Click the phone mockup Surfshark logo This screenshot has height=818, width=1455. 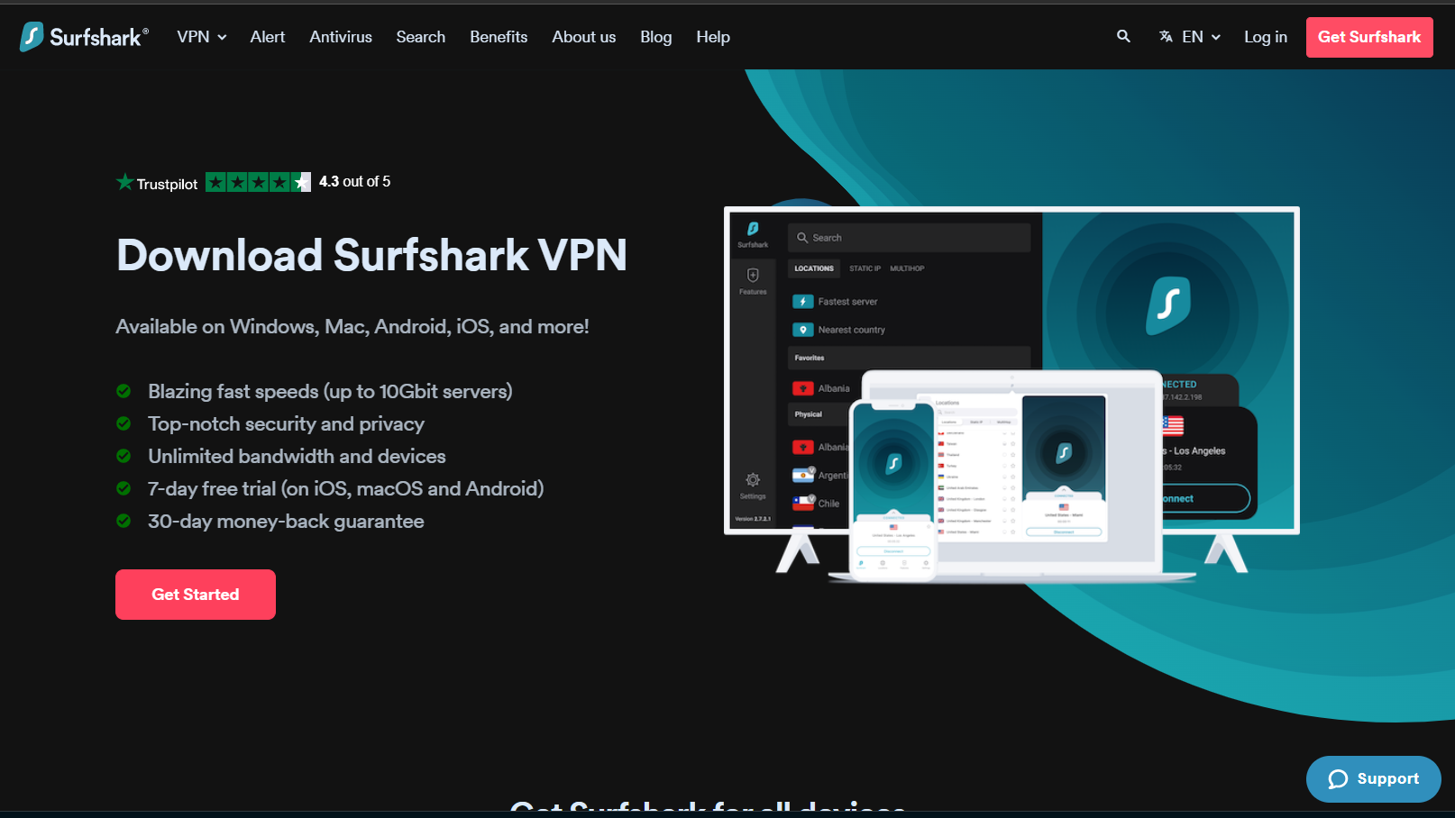click(x=893, y=464)
